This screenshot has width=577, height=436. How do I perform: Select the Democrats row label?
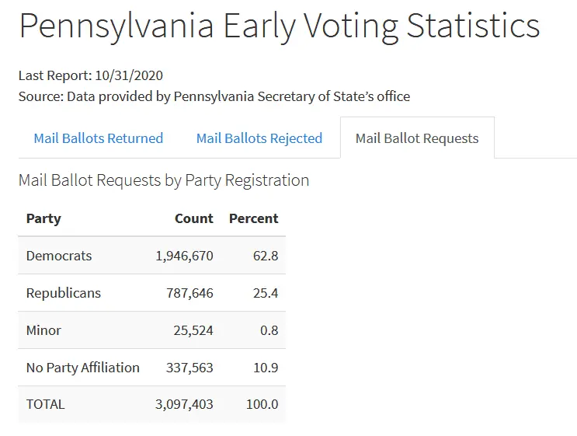coord(59,256)
